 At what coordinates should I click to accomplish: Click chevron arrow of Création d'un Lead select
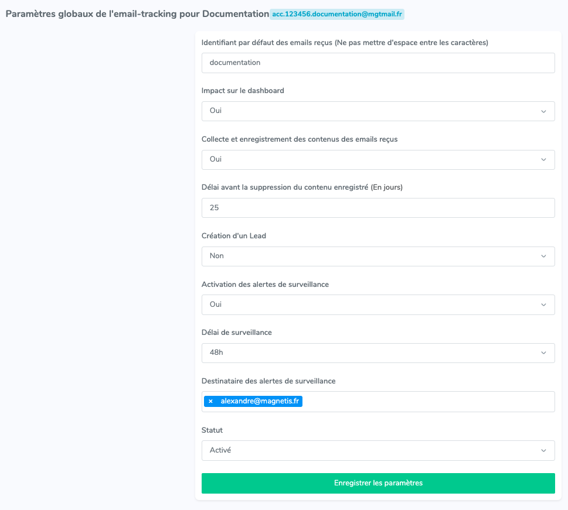coord(543,256)
